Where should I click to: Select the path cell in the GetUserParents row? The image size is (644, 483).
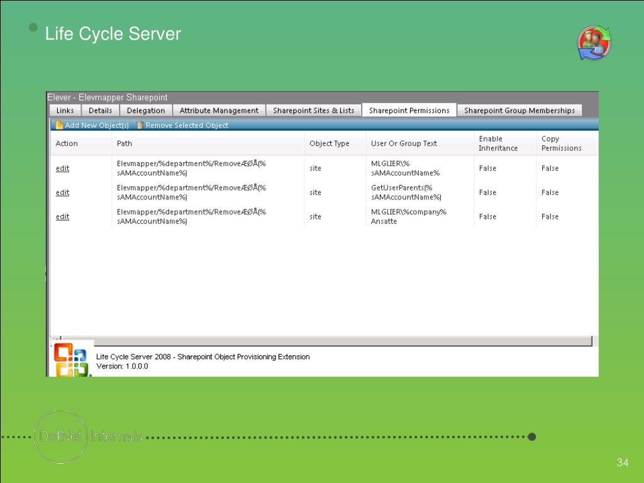pos(191,192)
